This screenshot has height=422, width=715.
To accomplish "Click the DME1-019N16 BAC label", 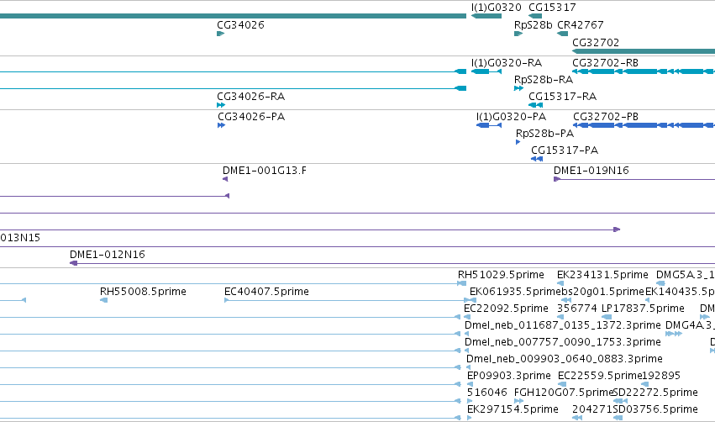I will click(591, 170).
